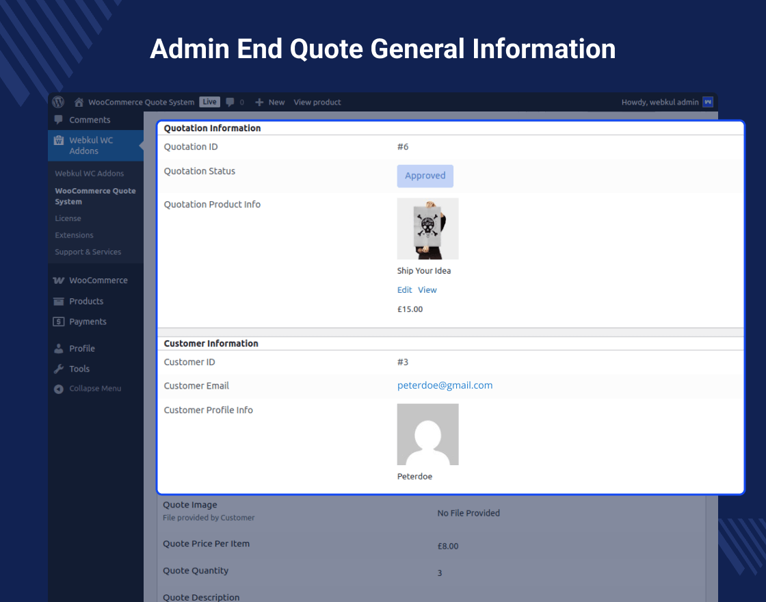Open WooCommerce Quote System submenu item
This screenshot has height=602, width=766.
click(x=95, y=196)
